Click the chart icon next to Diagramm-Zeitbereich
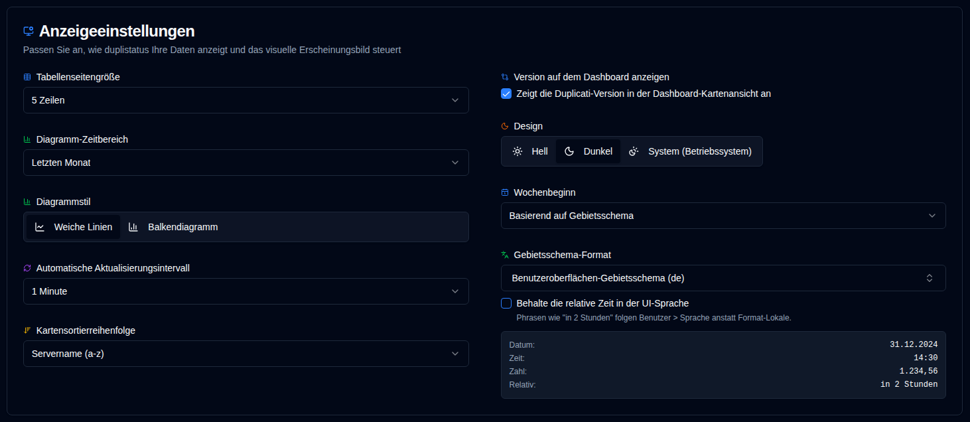 coord(27,139)
